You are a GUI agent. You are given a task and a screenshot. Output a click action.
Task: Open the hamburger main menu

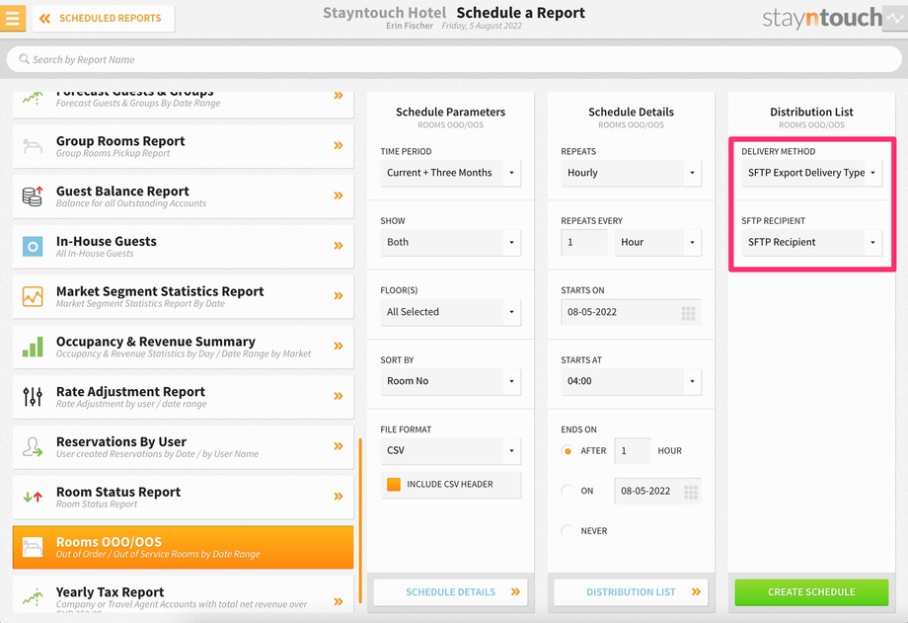[x=13, y=18]
